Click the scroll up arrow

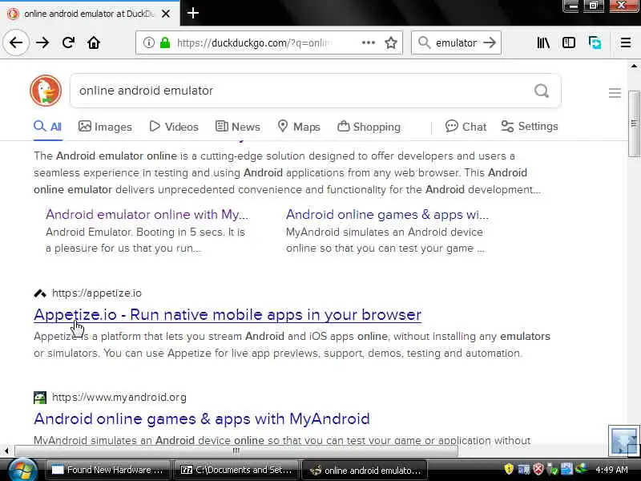pos(634,66)
